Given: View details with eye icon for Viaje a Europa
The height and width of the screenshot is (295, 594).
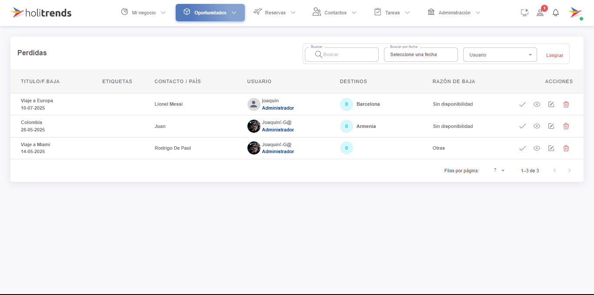Looking at the screenshot, I should coord(537,104).
